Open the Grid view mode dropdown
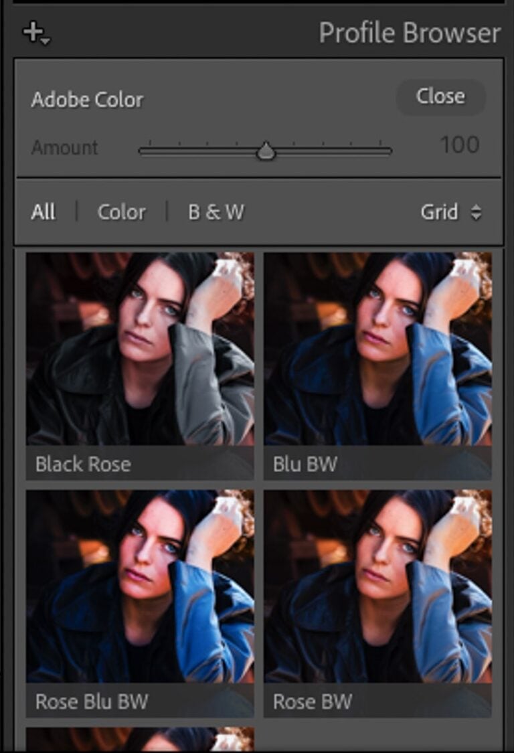The image size is (514, 753). [x=450, y=212]
